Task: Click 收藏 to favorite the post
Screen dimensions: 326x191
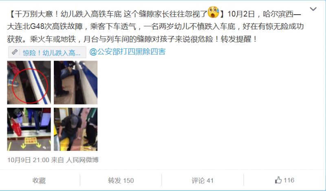Action: (x=39, y=180)
